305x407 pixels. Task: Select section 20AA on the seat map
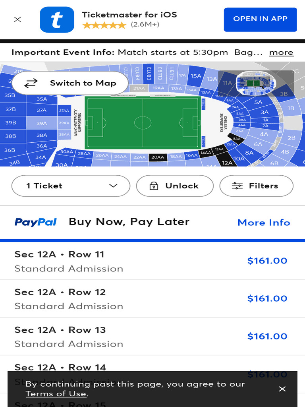[158, 157]
